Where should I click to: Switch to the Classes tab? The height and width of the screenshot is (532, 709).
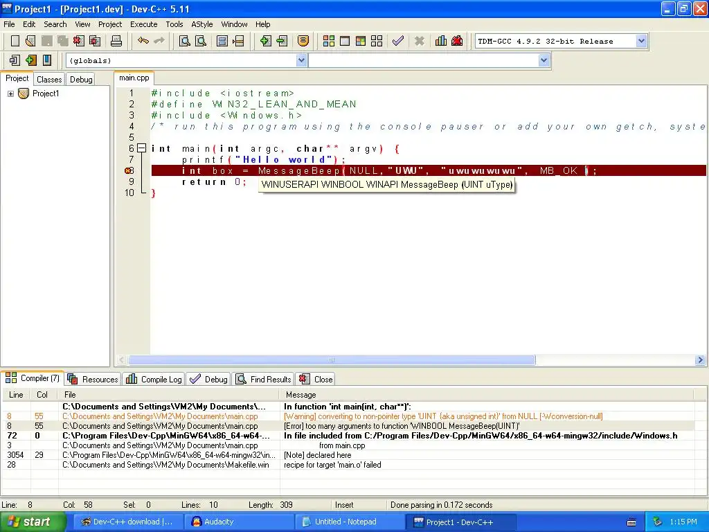click(x=49, y=79)
